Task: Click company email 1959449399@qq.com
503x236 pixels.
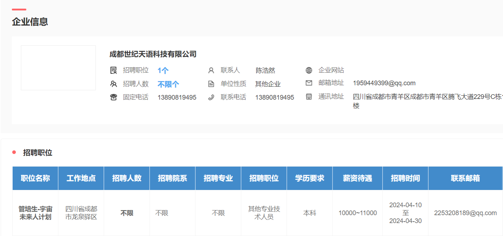Action: coord(384,83)
